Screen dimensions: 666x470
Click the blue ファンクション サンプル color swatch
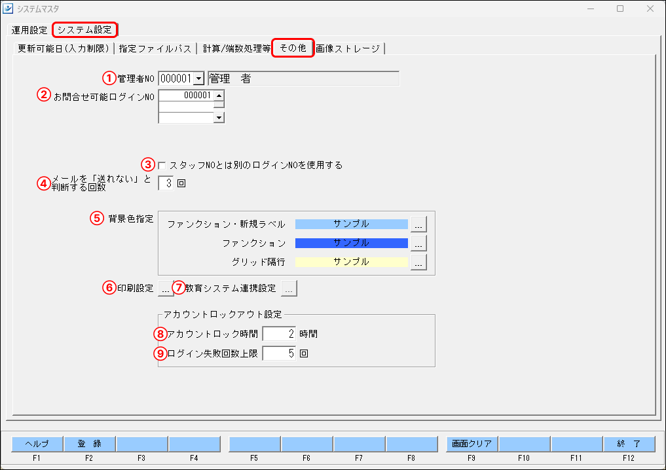click(x=350, y=243)
